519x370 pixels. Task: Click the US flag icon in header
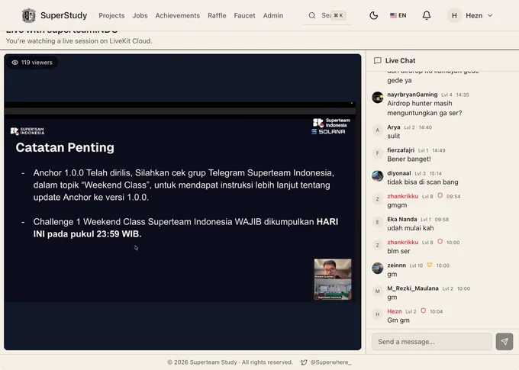click(x=393, y=15)
